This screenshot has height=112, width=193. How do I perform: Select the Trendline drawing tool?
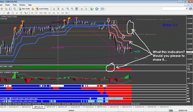pyautogui.click(x=4, y=13)
